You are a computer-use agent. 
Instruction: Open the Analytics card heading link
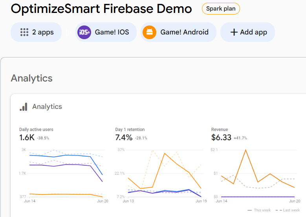pyautogui.click(x=47, y=107)
